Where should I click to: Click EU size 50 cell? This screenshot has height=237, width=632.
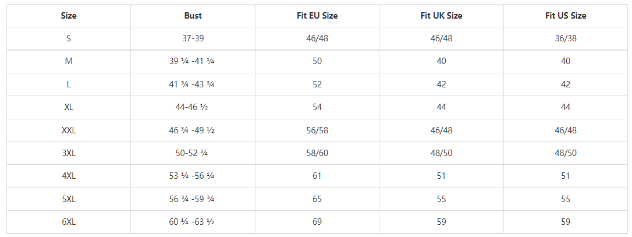pos(317,61)
